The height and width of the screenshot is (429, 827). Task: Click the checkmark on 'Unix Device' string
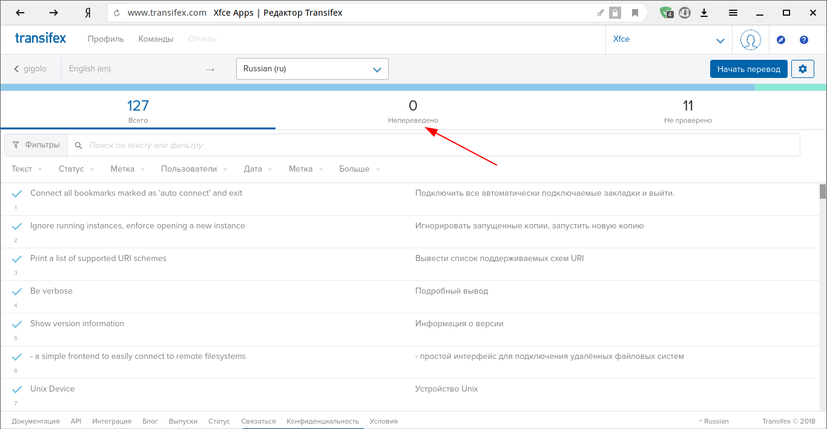pyautogui.click(x=17, y=390)
